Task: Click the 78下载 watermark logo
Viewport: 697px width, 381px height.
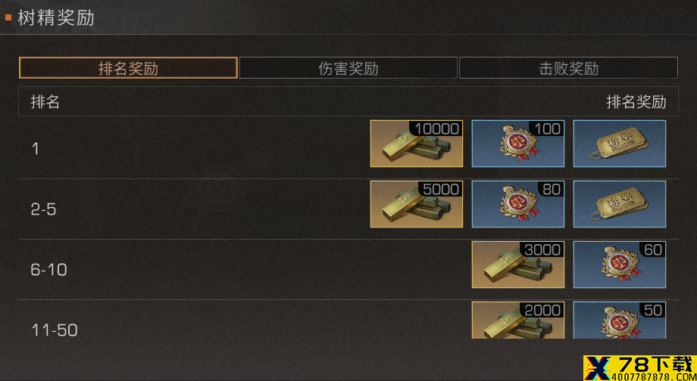Action: click(640, 367)
